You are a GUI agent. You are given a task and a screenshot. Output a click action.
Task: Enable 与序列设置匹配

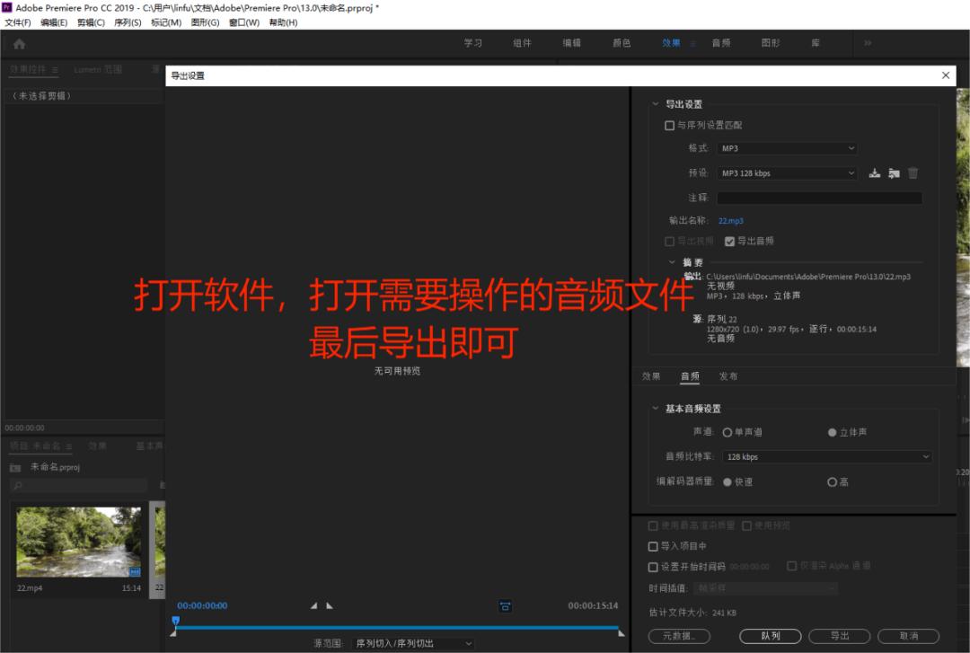click(668, 125)
